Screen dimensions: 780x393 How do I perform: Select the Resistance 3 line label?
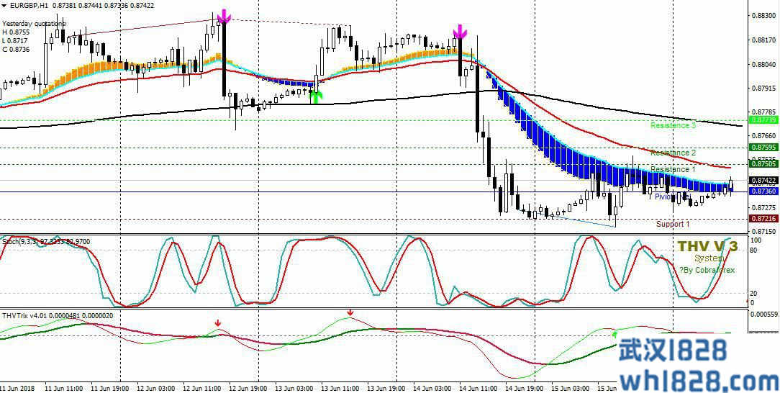(673, 125)
